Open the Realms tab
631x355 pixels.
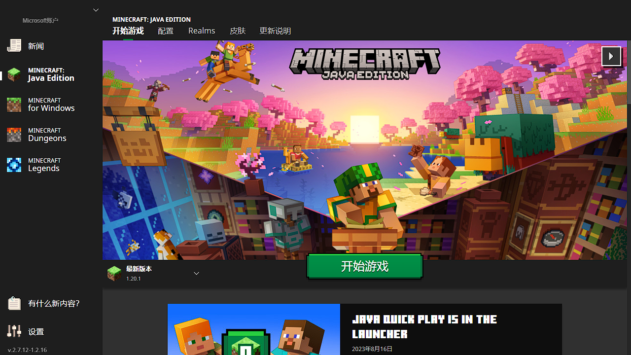point(202,31)
